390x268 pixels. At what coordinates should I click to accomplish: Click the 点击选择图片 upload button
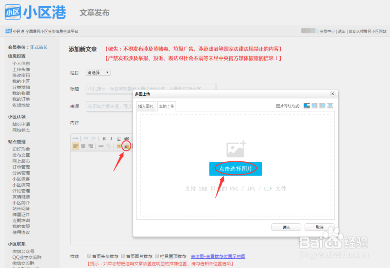click(235, 169)
